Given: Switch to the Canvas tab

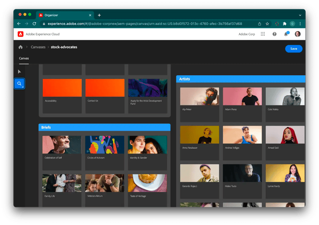Looking at the screenshot, I should (24, 58).
